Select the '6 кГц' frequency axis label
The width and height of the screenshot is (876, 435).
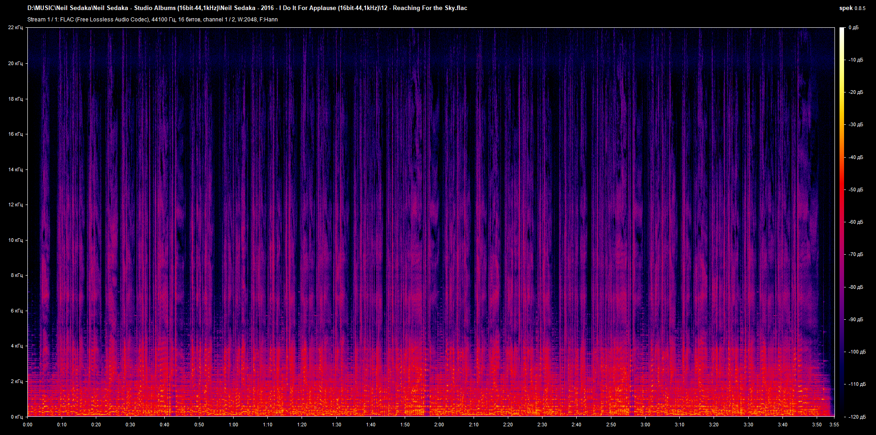tap(17, 311)
